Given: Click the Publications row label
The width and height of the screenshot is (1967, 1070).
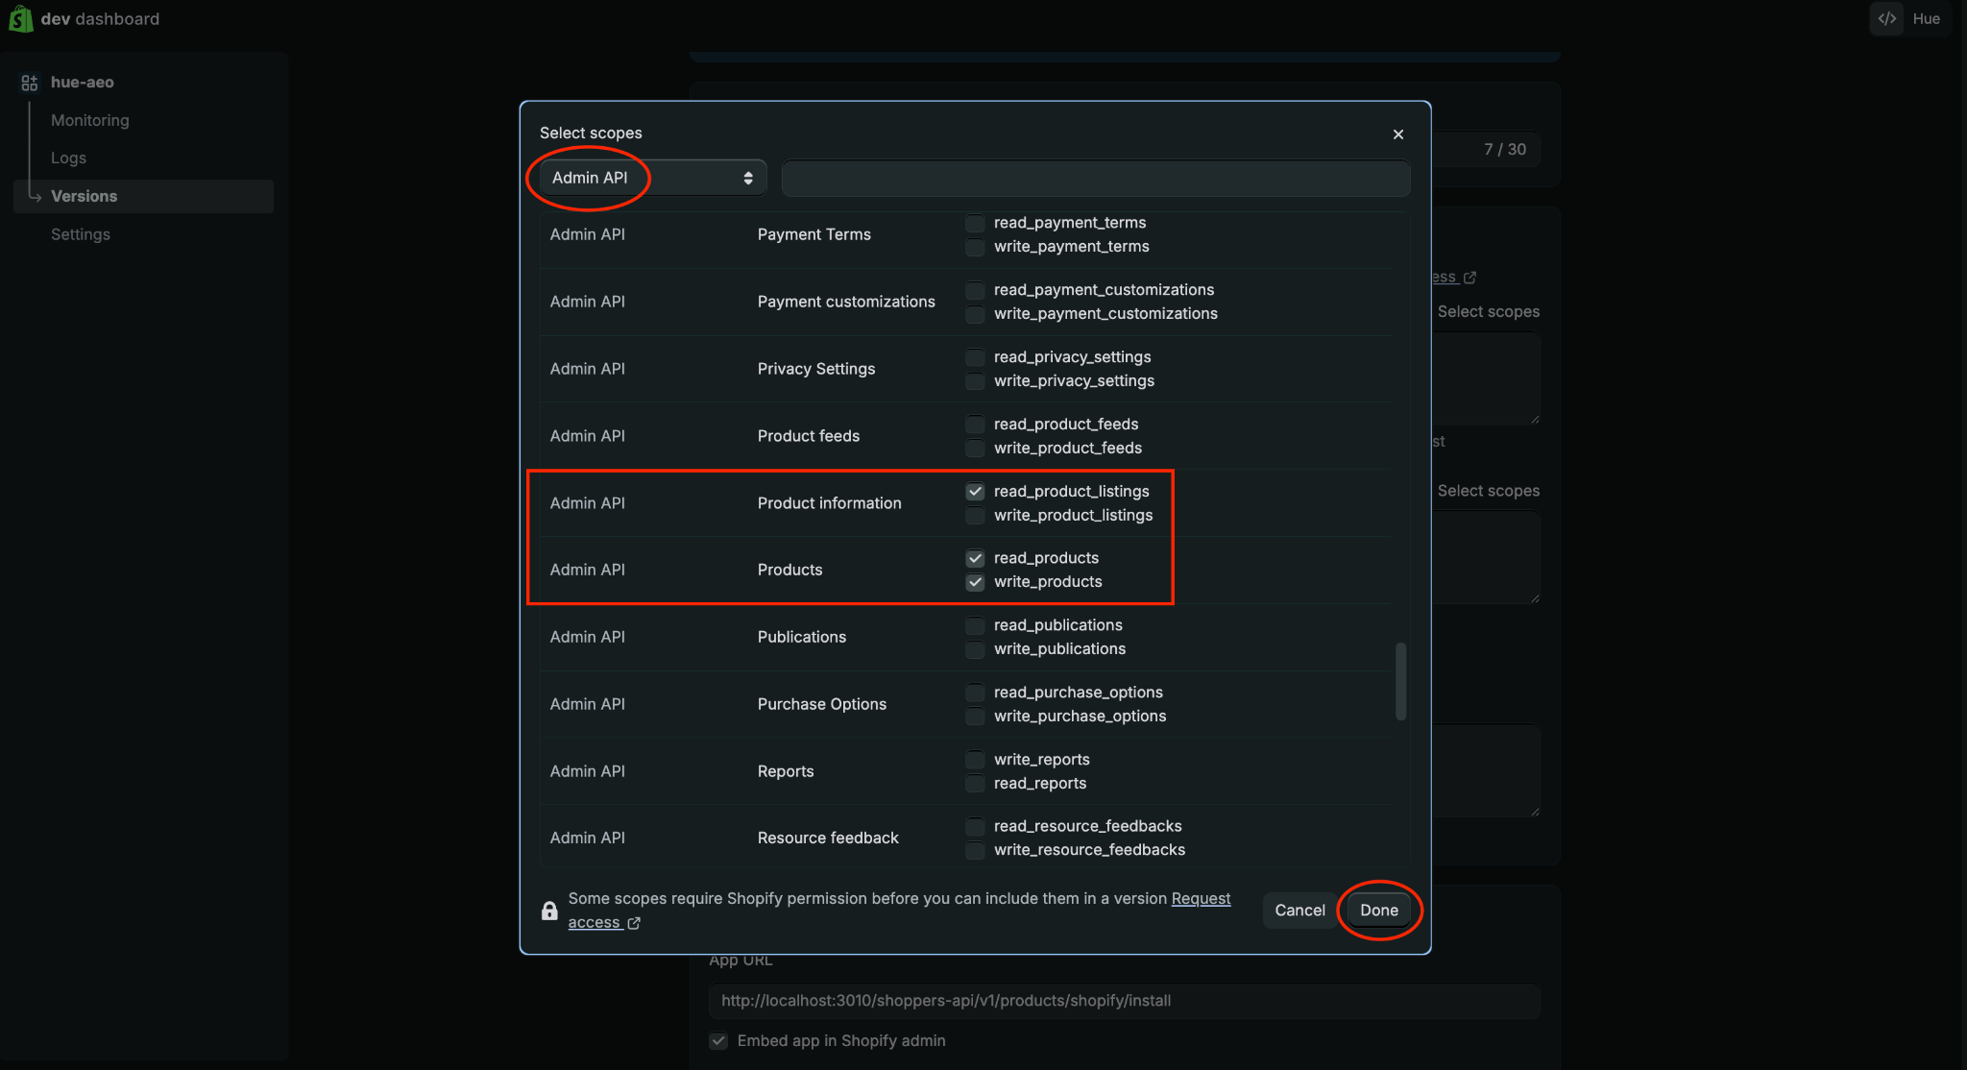Looking at the screenshot, I should point(802,637).
